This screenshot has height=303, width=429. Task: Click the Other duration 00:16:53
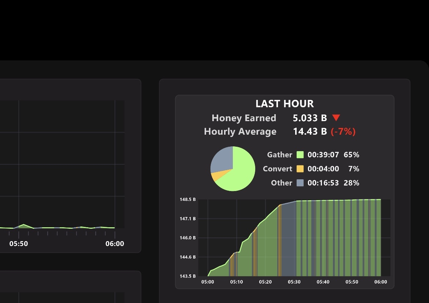tap(323, 183)
